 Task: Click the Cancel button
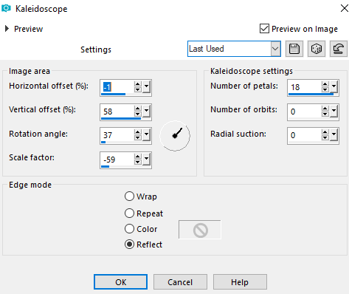point(180,282)
